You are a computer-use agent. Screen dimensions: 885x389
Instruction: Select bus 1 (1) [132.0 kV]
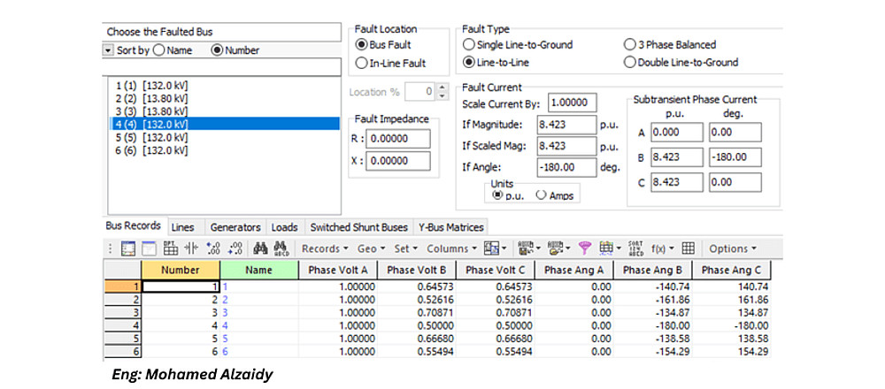pos(224,86)
